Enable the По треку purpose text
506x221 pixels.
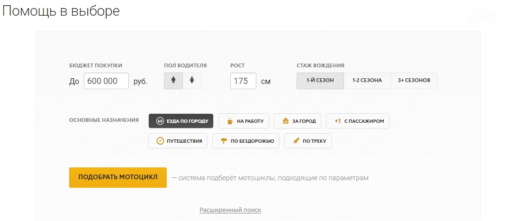313,141
